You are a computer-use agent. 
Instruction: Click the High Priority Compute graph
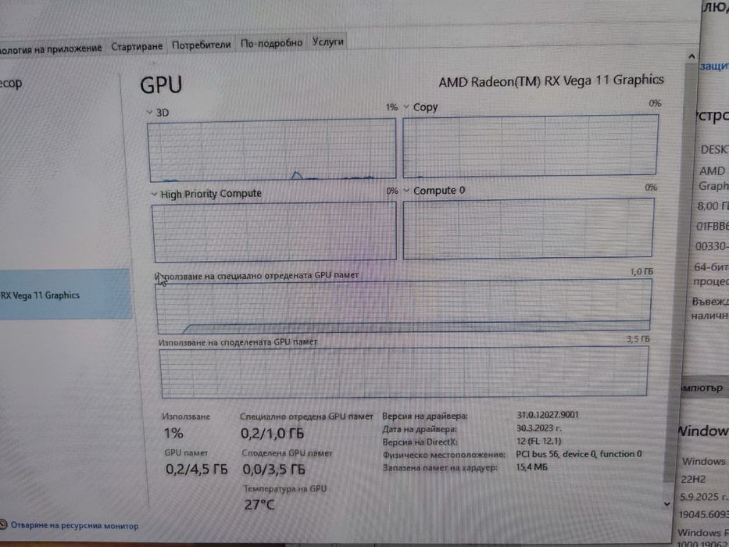click(274, 231)
